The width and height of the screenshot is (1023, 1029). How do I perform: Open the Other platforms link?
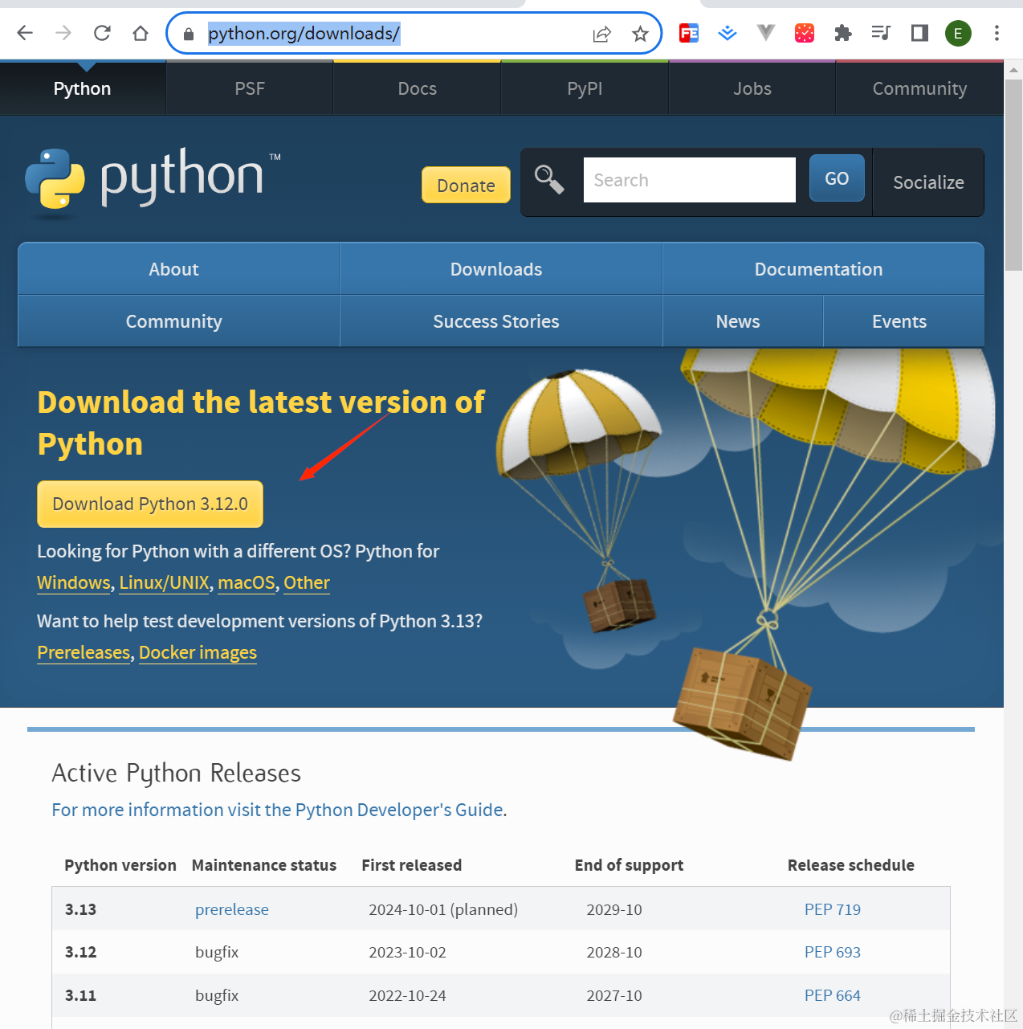tap(307, 582)
